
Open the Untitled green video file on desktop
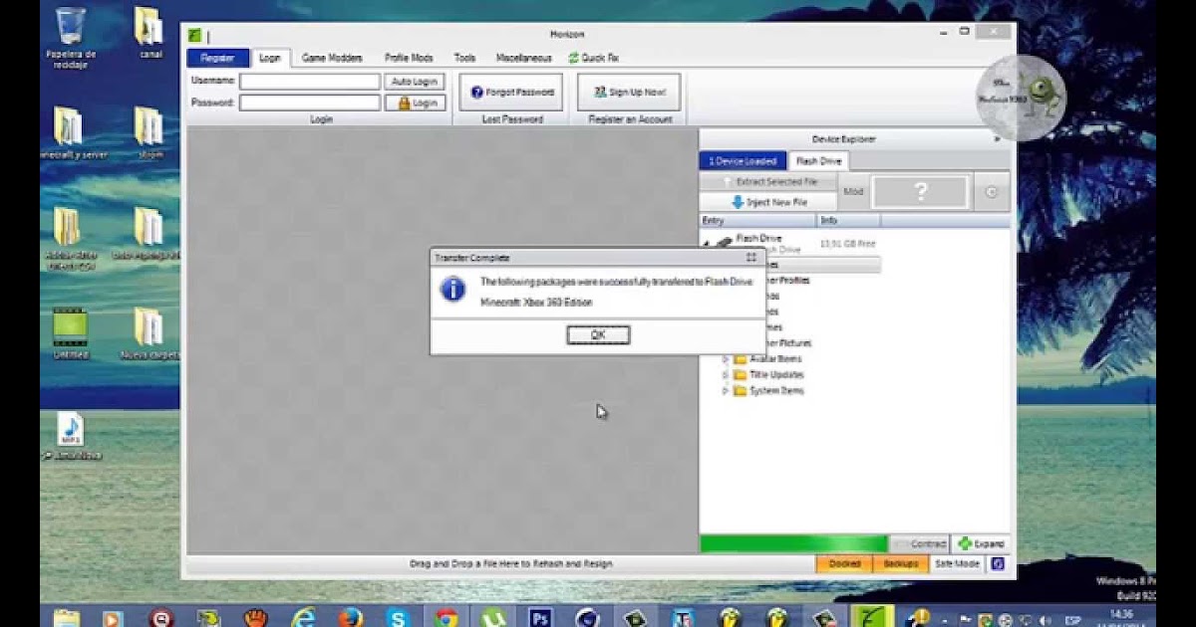70,334
